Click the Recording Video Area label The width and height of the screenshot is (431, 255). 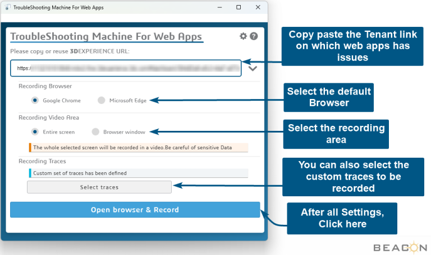[x=49, y=117]
